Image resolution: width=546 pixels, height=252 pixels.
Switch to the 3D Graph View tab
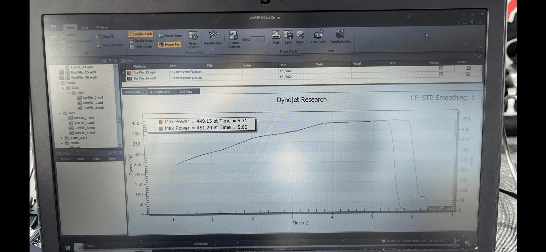click(x=160, y=92)
